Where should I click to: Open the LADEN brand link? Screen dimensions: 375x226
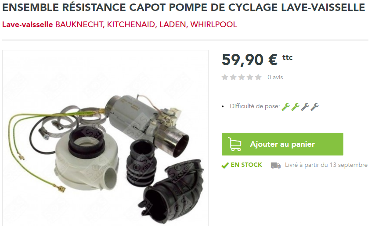(x=173, y=25)
